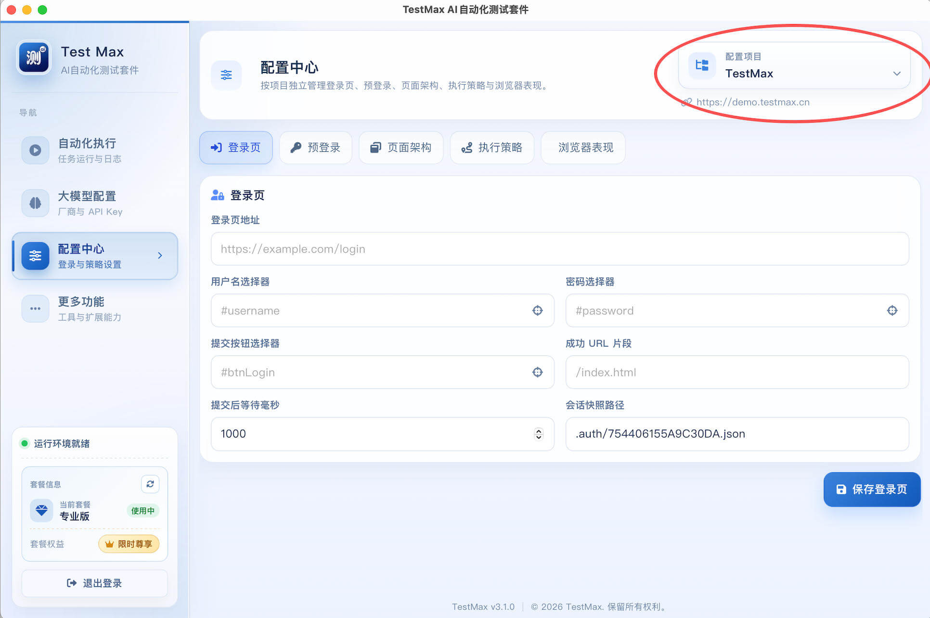The height and width of the screenshot is (618, 930).
Task: Click the logout arrow icon in 退出登录
Action: coord(72,583)
